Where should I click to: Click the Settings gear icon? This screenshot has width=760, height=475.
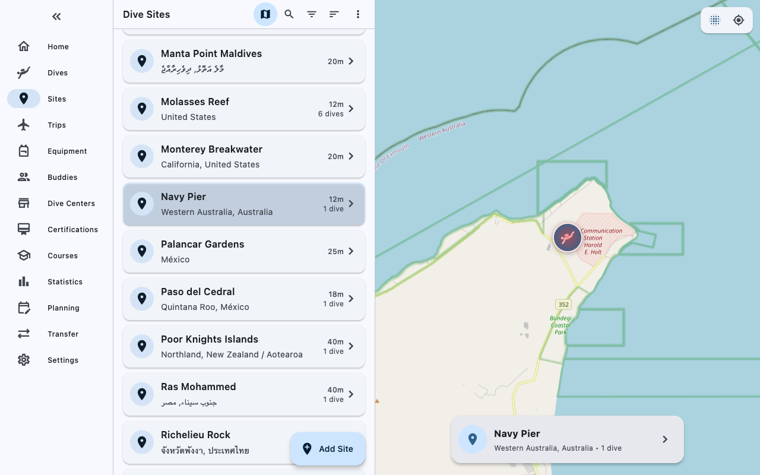(24, 360)
